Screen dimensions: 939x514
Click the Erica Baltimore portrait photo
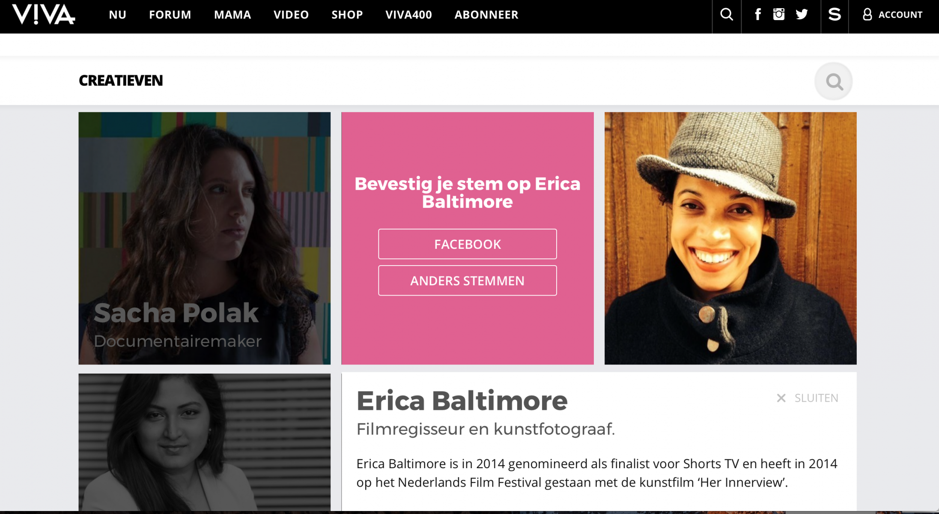click(x=730, y=238)
